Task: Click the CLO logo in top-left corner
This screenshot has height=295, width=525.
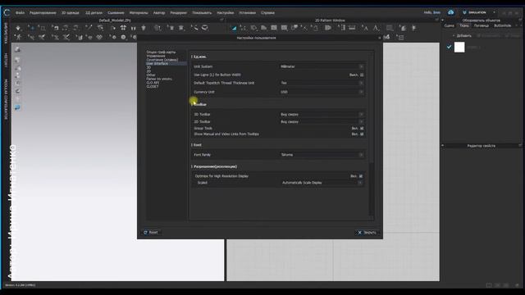Action: click(x=7, y=13)
